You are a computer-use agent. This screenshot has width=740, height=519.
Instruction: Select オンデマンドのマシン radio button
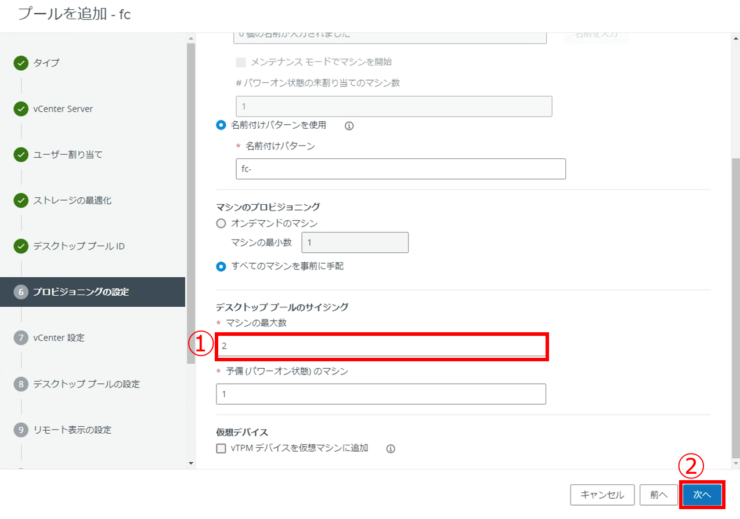(x=221, y=223)
